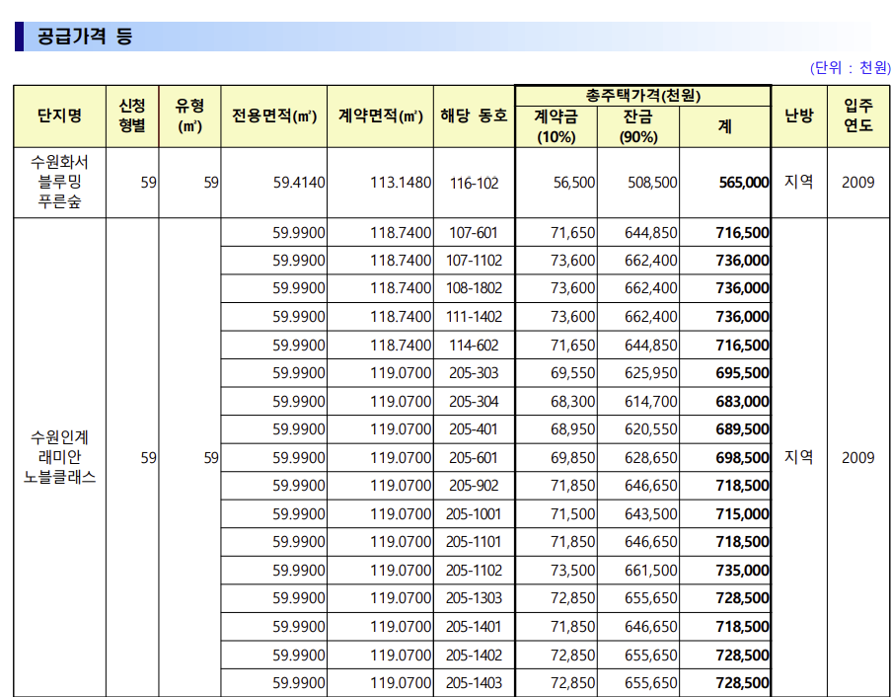This screenshot has width=891, height=697.
Task: Select unit number 205-1303
Action: click(474, 598)
